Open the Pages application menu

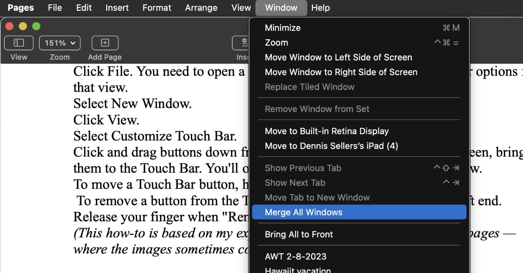point(21,8)
